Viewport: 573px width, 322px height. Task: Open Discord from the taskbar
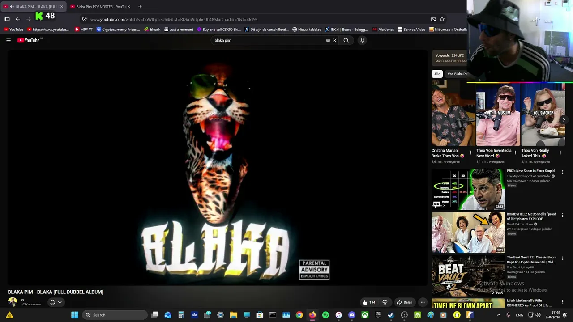tap(352, 315)
